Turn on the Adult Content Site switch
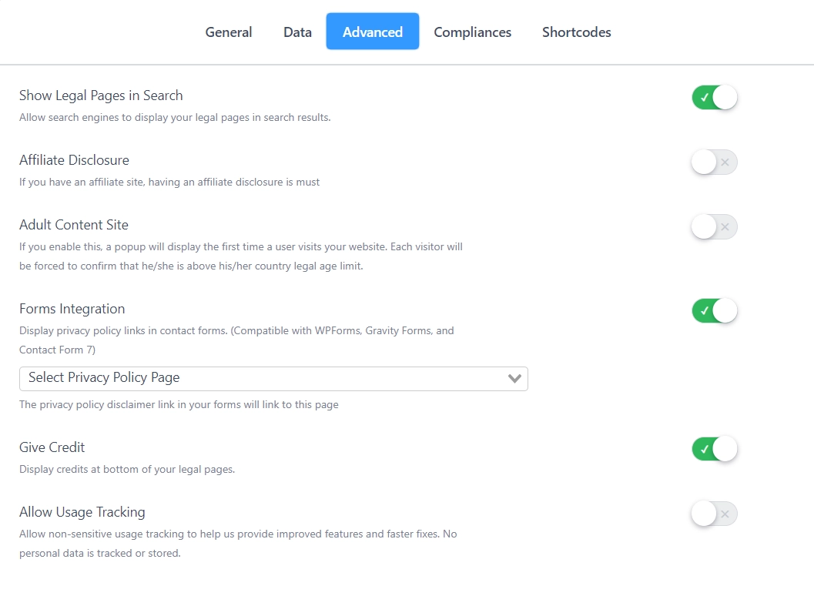The height and width of the screenshot is (596, 814). [714, 227]
